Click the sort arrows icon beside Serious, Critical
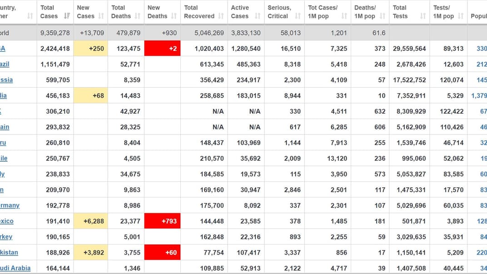 point(298,16)
